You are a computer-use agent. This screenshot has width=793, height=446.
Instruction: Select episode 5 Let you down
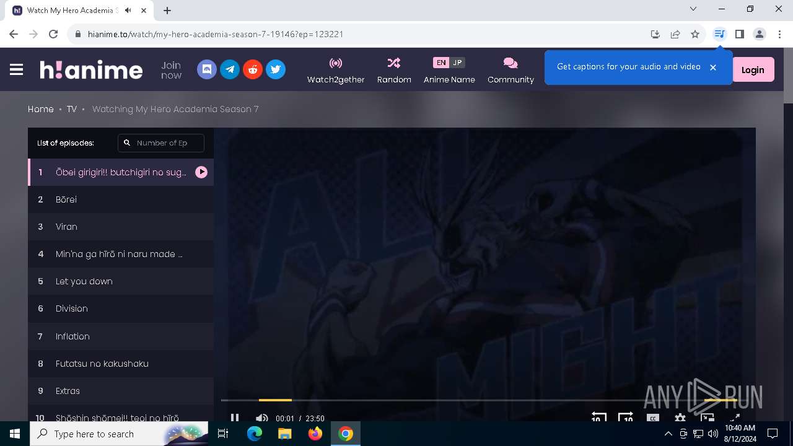tap(121, 281)
